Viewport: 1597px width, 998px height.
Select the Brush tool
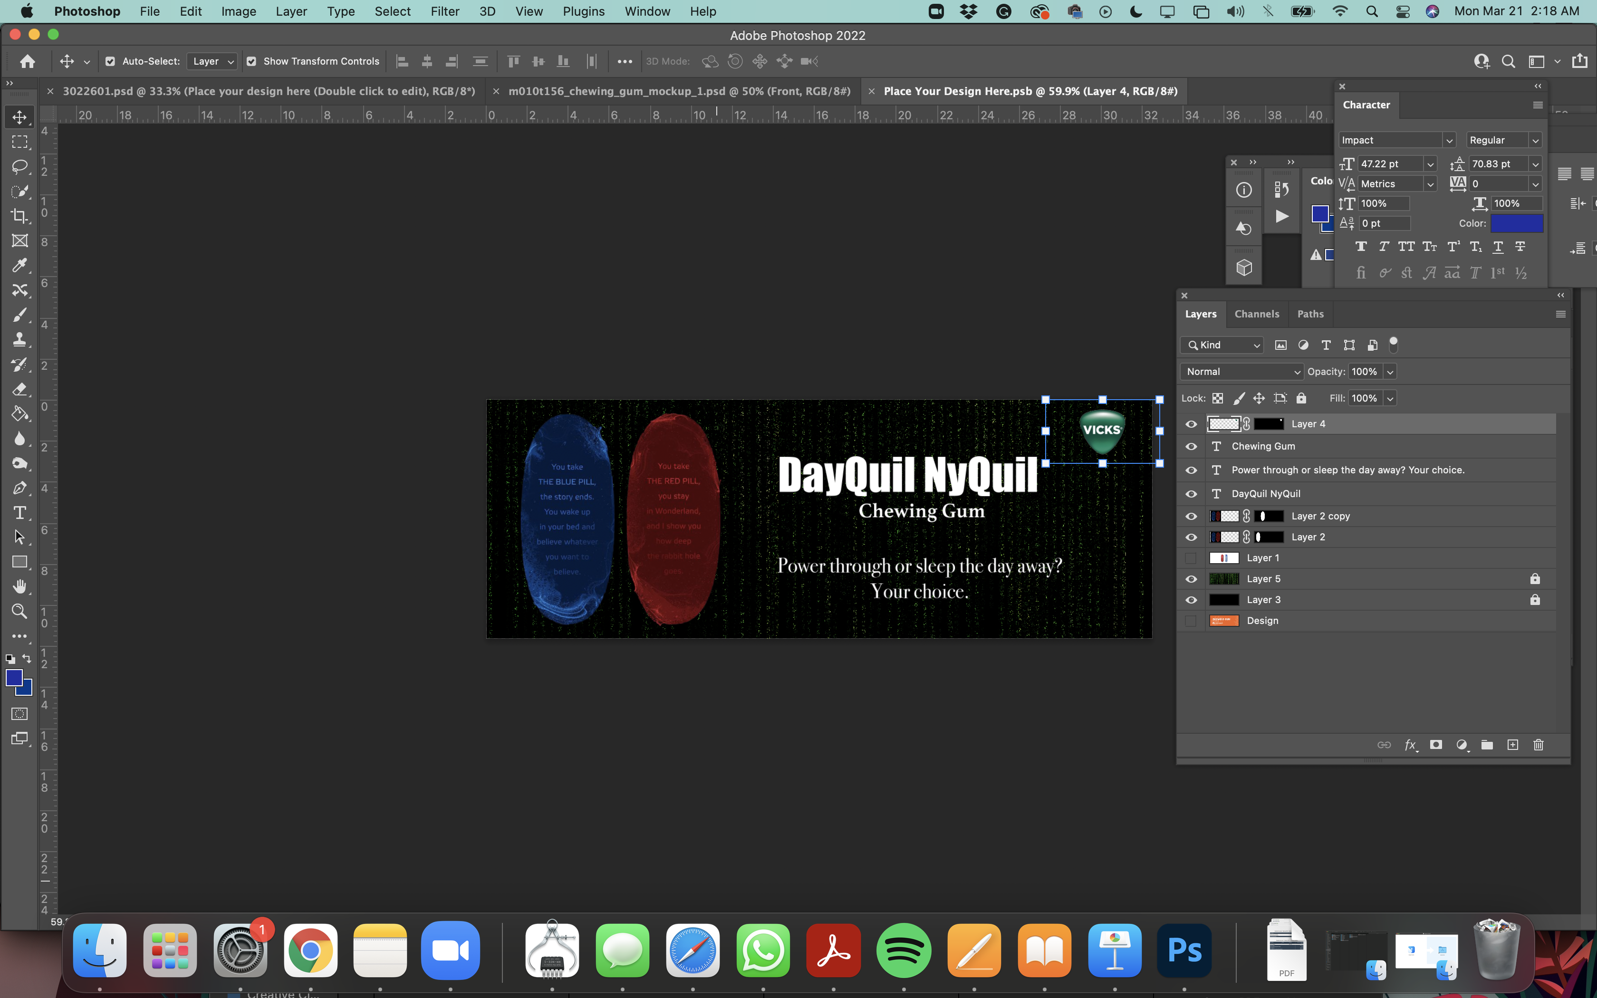coord(20,315)
